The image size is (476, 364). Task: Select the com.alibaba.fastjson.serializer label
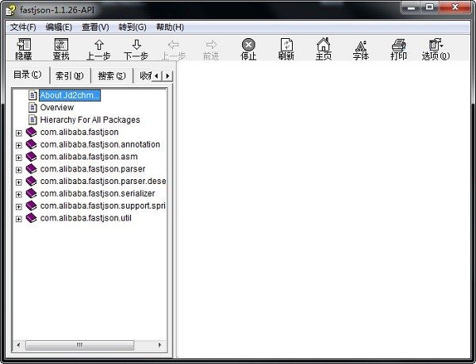tap(98, 193)
